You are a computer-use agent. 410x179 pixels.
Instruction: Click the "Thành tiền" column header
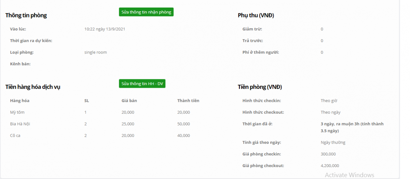coord(188,101)
